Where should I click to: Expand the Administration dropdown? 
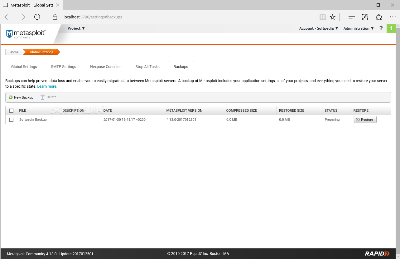point(359,28)
